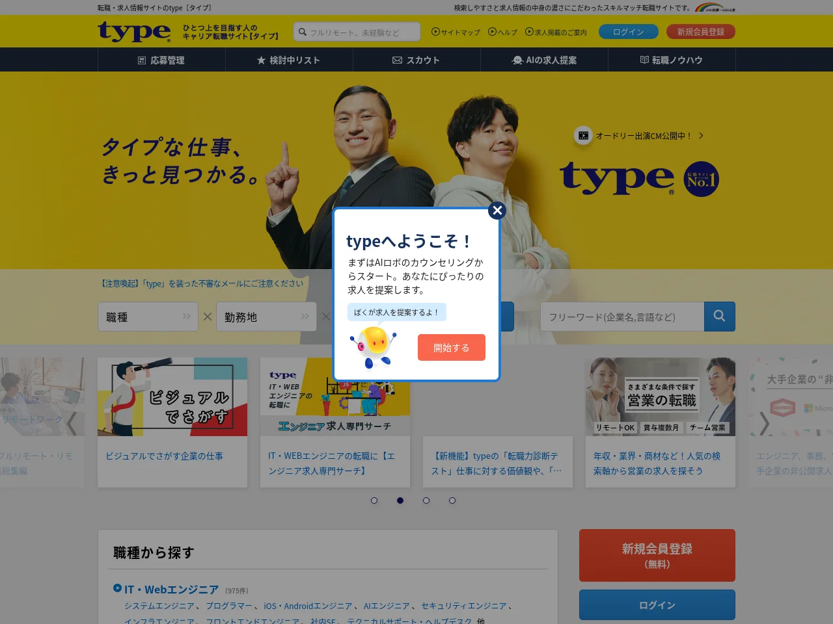Open 検討中リスト menu item
Viewport: 833px width, 624px height.
click(x=289, y=60)
